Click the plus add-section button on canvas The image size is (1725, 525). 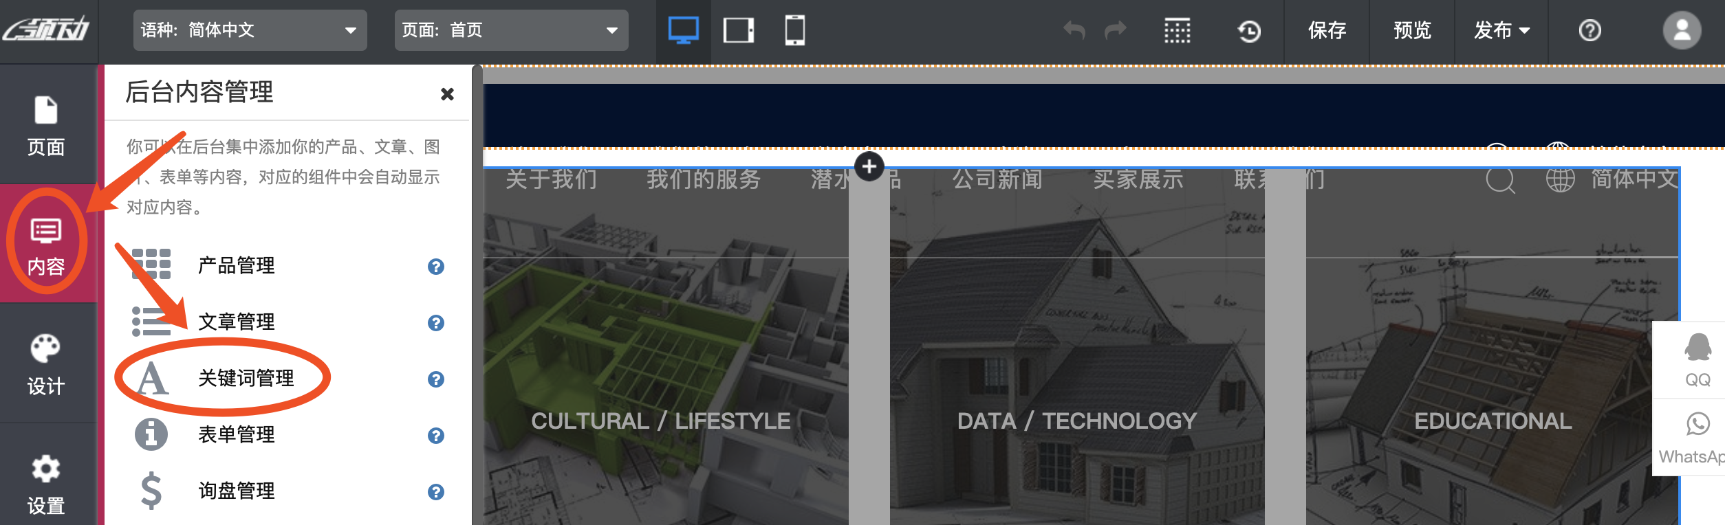(x=869, y=166)
